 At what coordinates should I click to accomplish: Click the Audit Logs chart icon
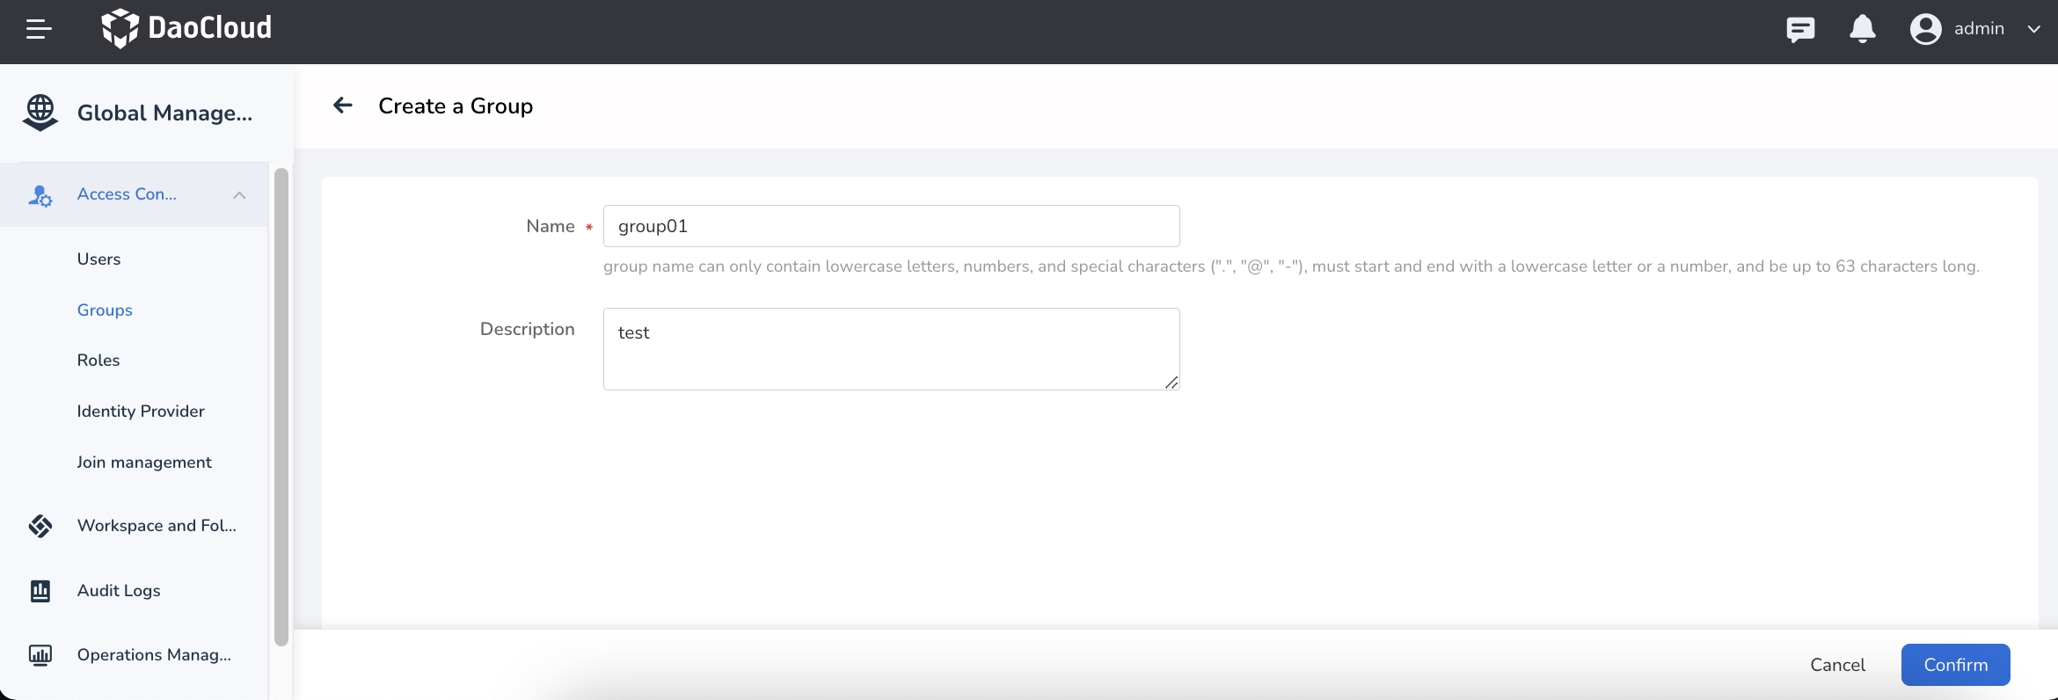pyautogui.click(x=40, y=591)
